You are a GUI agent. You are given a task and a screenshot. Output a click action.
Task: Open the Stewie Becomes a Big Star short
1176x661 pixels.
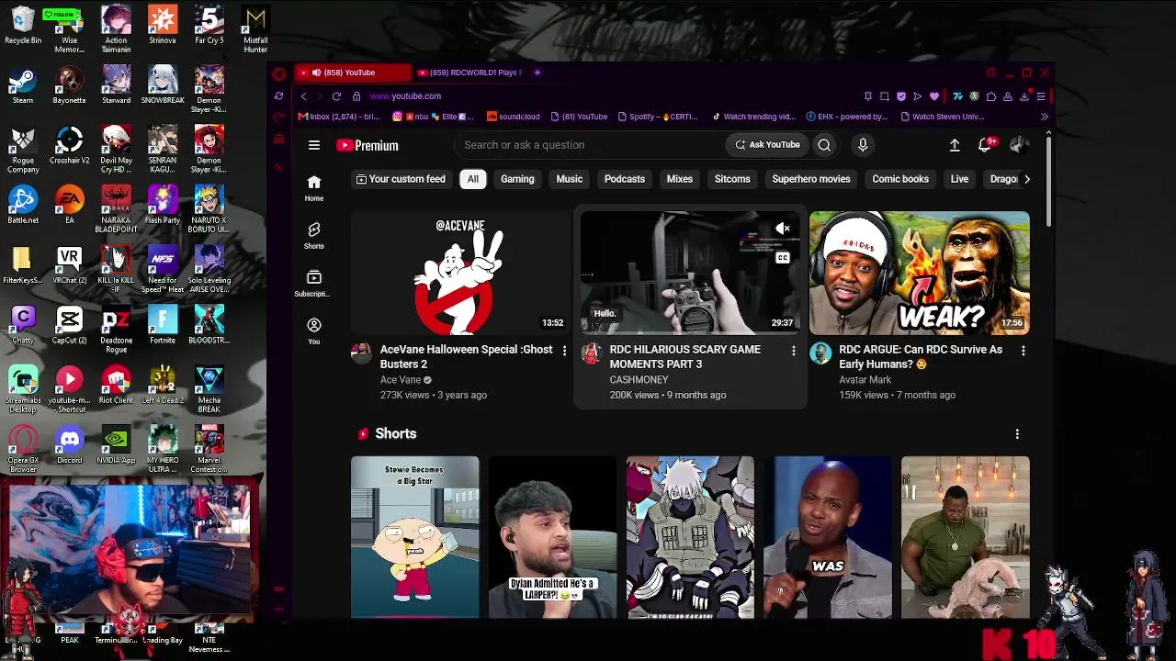click(x=414, y=537)
